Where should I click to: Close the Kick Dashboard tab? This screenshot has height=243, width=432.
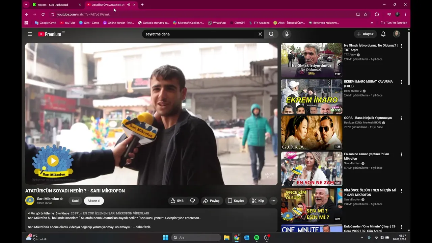coord(80,5)
